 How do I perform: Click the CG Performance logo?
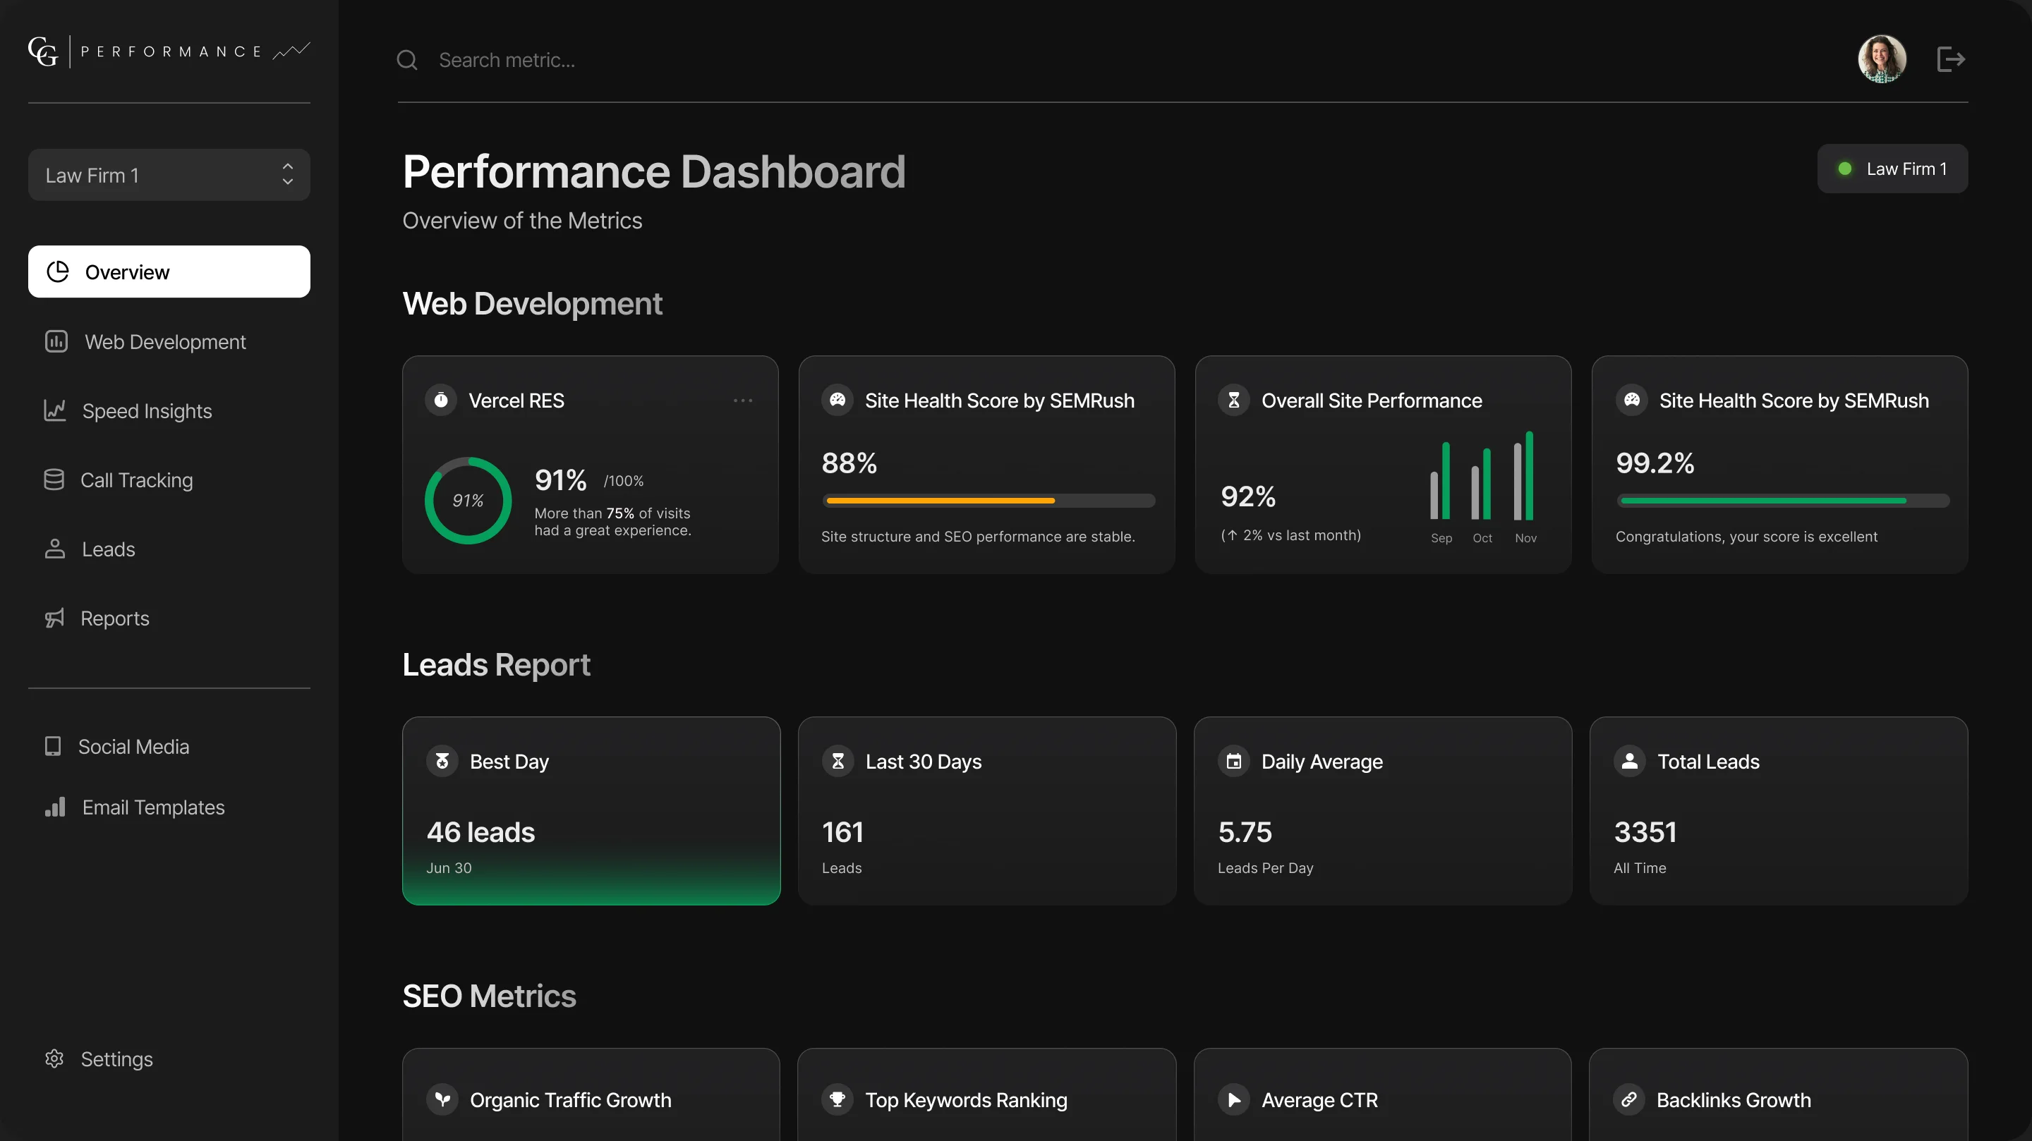pos(169,51)
